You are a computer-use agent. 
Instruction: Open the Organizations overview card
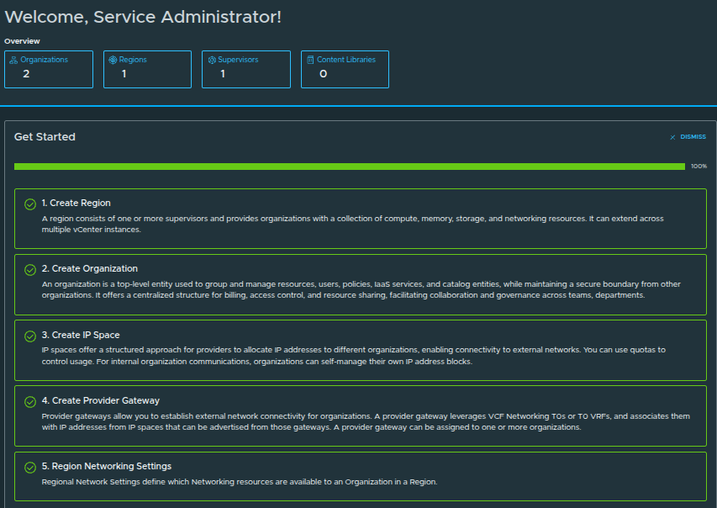(49, 69)
